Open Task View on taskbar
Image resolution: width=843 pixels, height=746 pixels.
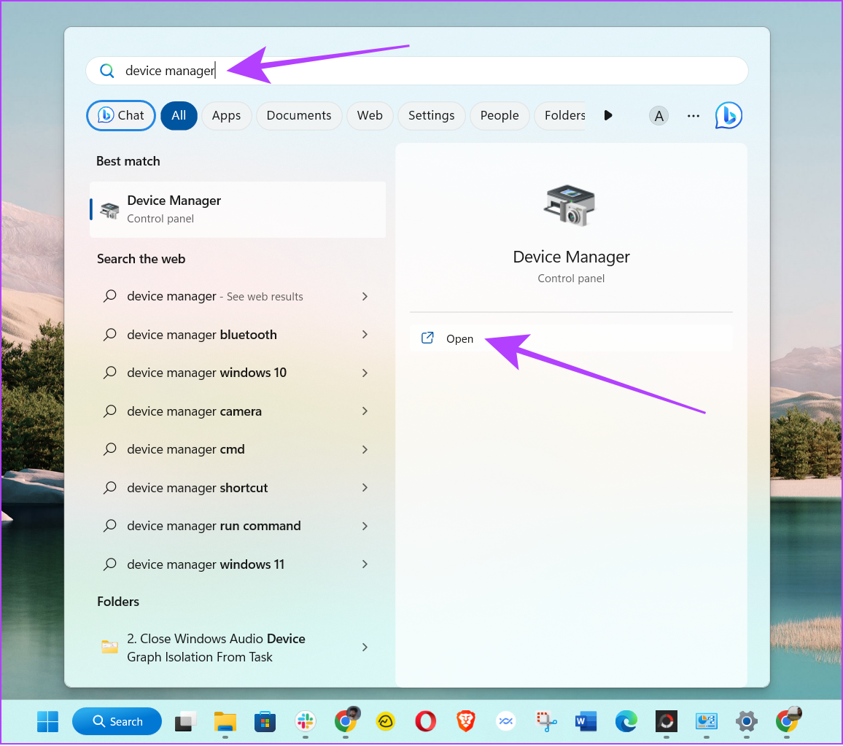(x=185, y=721)
